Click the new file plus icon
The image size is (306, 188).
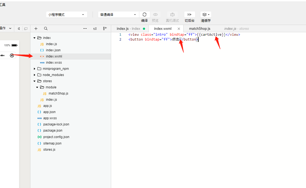36,29
